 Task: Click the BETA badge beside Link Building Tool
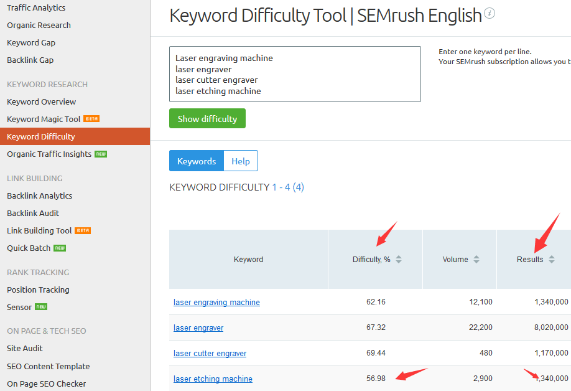(83, 230)
